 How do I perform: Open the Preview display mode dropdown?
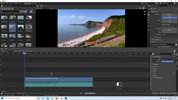click(x=43, y=8)
